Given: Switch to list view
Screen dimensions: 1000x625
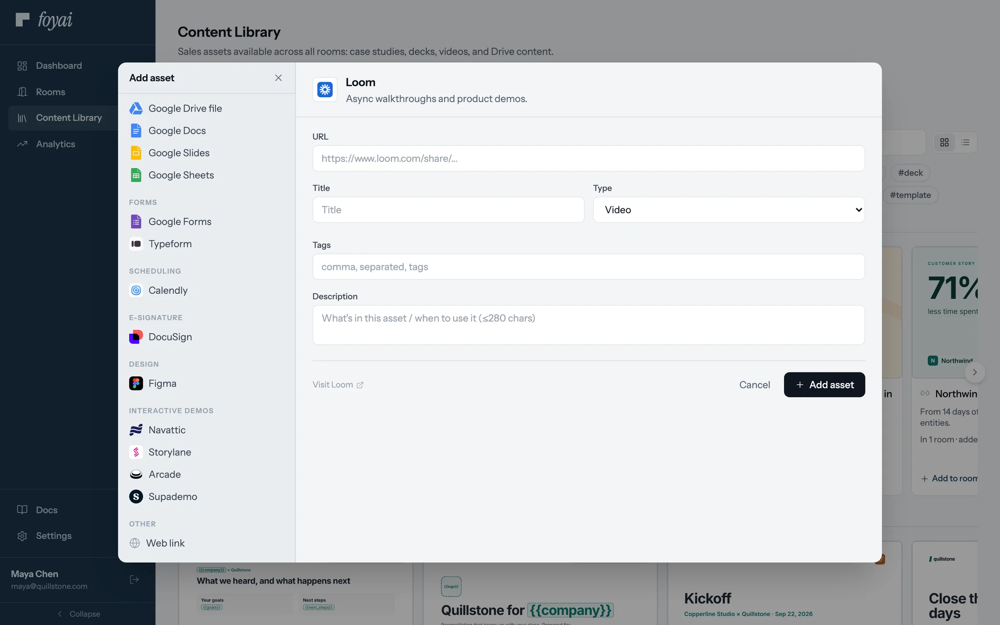Looking at the screenshot, I should tap(965, 142).
